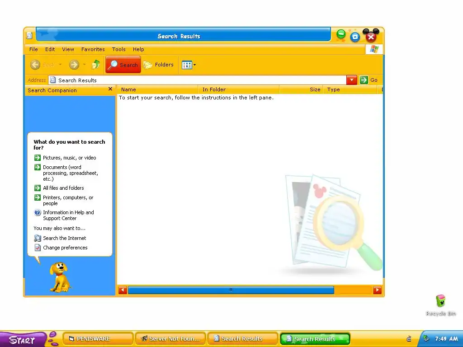
Task: Click the horizontal scrollbar right arrow
Action: pyautogui.click(x=377, y=290)
